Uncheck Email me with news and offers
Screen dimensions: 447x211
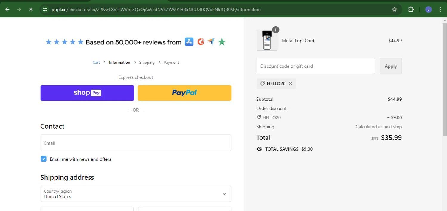click(x=44, y=159)
